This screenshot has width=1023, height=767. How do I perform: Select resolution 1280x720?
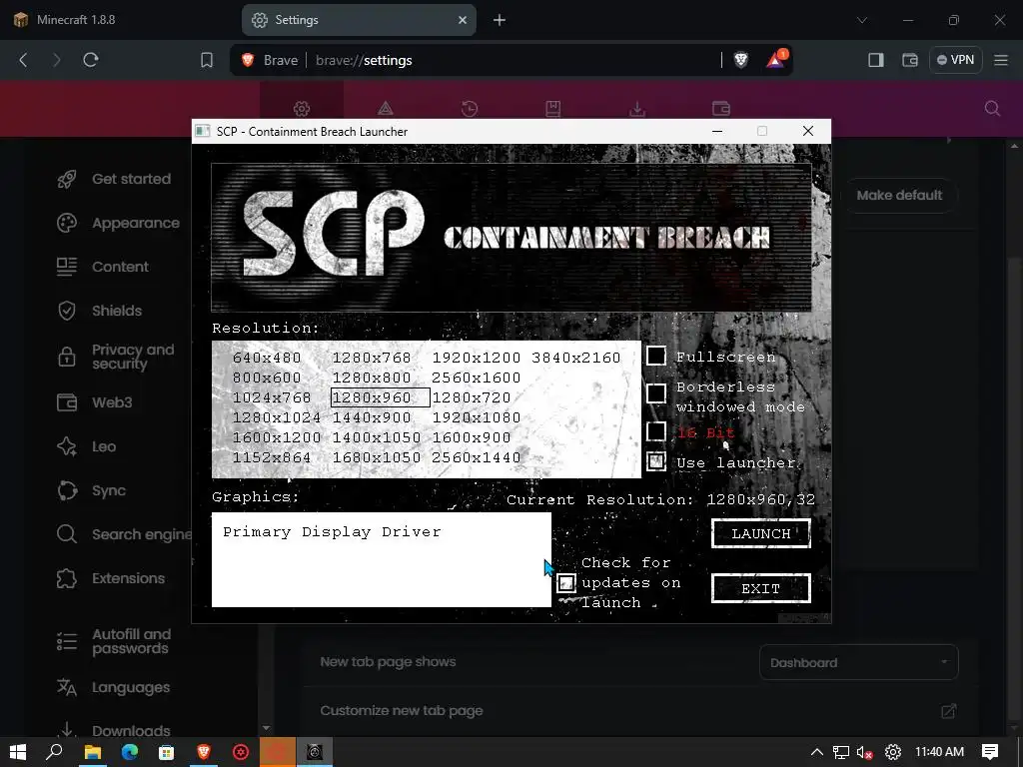(x=472, y=397)
